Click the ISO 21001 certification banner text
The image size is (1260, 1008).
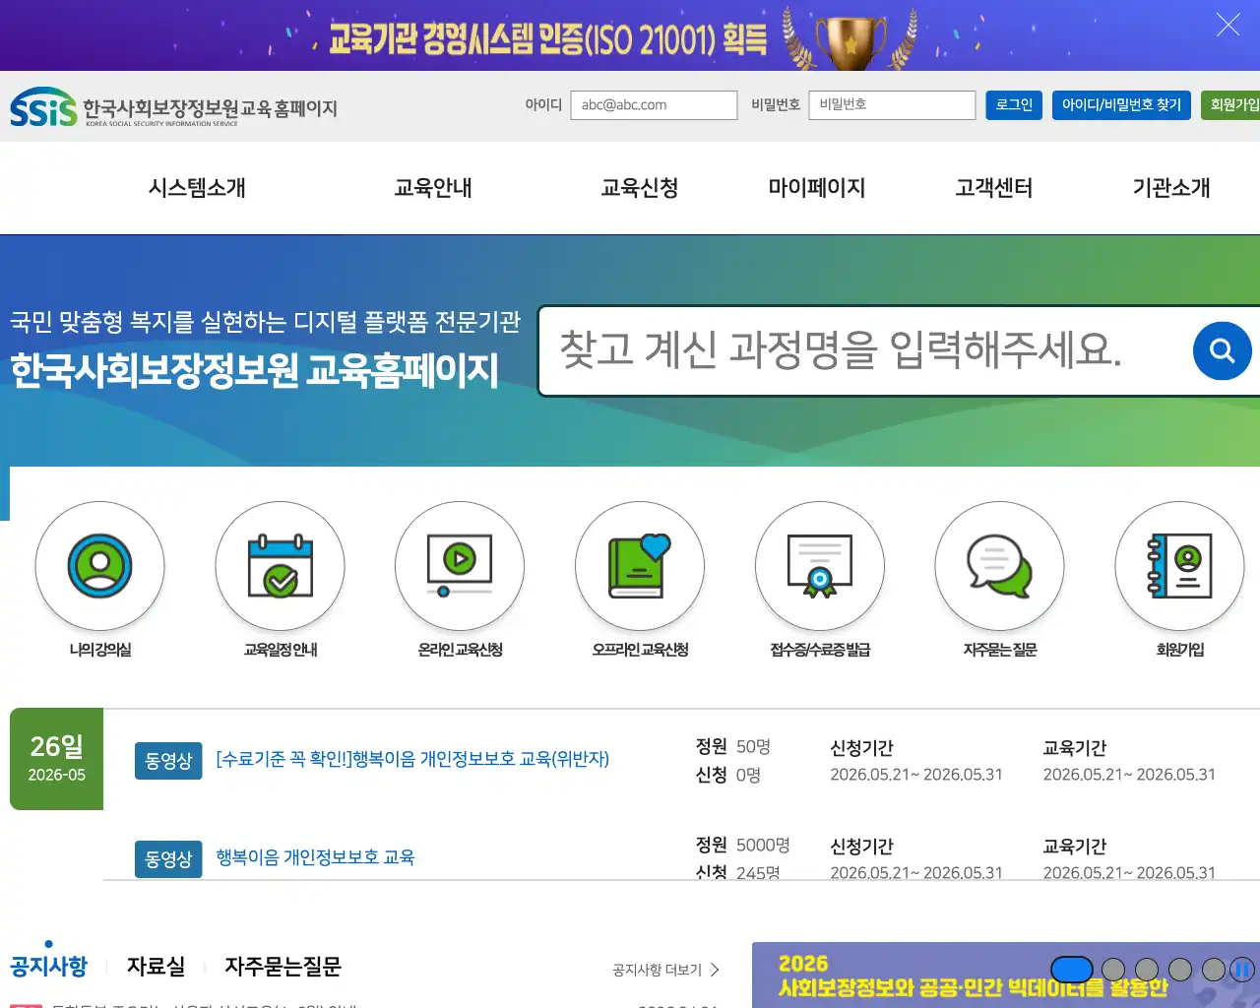[547, 39]
